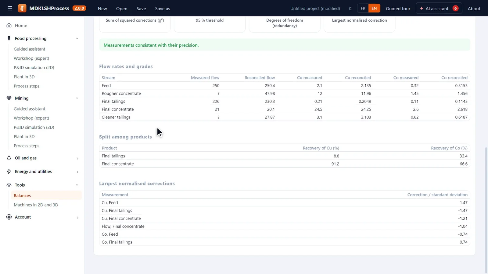
Task: Collapse the Food processing section chevron
Action: click(x=77, y=38)
